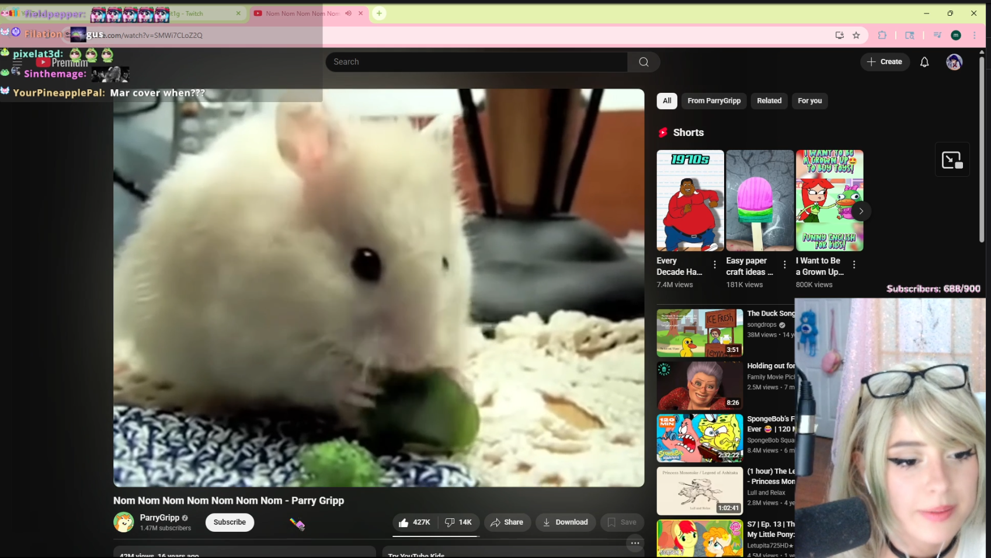
Task: Show next Shorts with the arrow chevron
Action: [x=861, y=211]
